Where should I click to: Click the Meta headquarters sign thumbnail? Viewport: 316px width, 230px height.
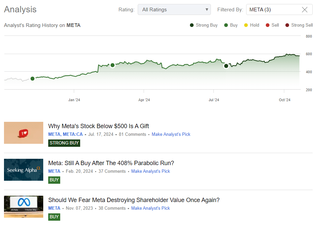coord(24,206)
